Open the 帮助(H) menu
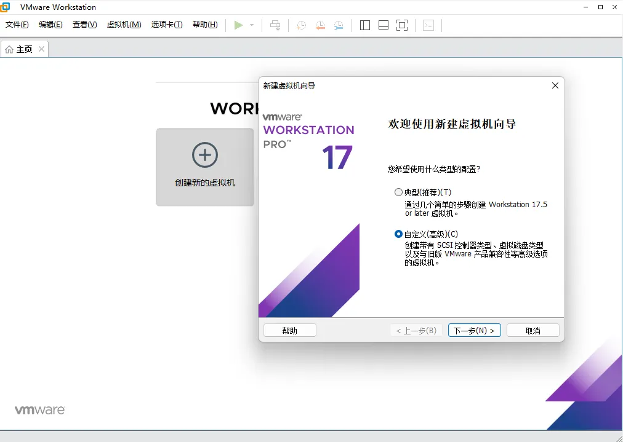 pos(205,25)
